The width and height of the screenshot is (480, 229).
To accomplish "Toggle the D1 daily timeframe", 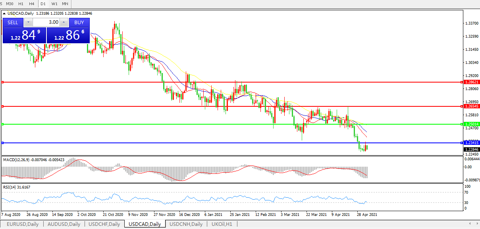I will (43, 4).
